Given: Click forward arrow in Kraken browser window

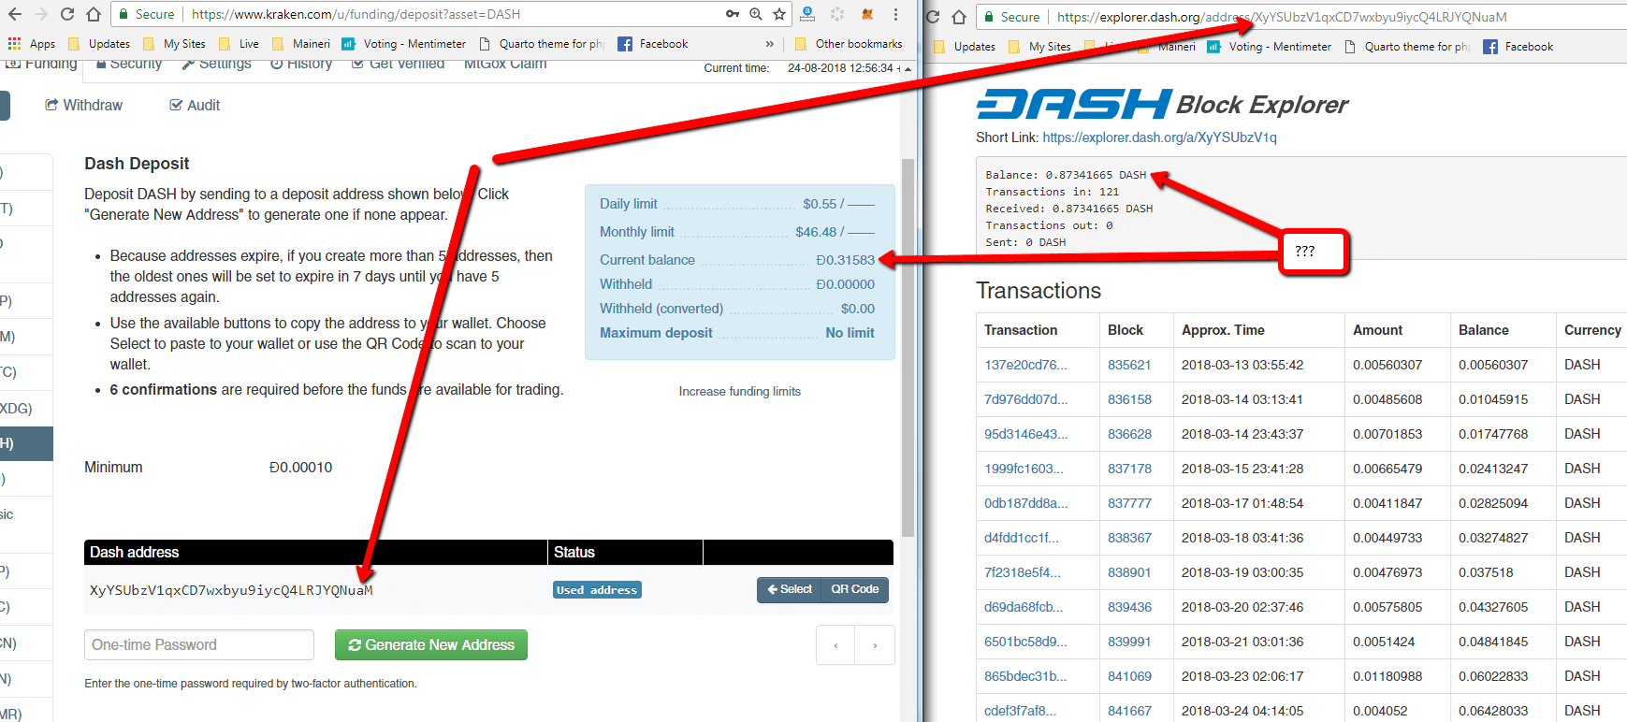Looking at the screenshot, I should (41, 14).
